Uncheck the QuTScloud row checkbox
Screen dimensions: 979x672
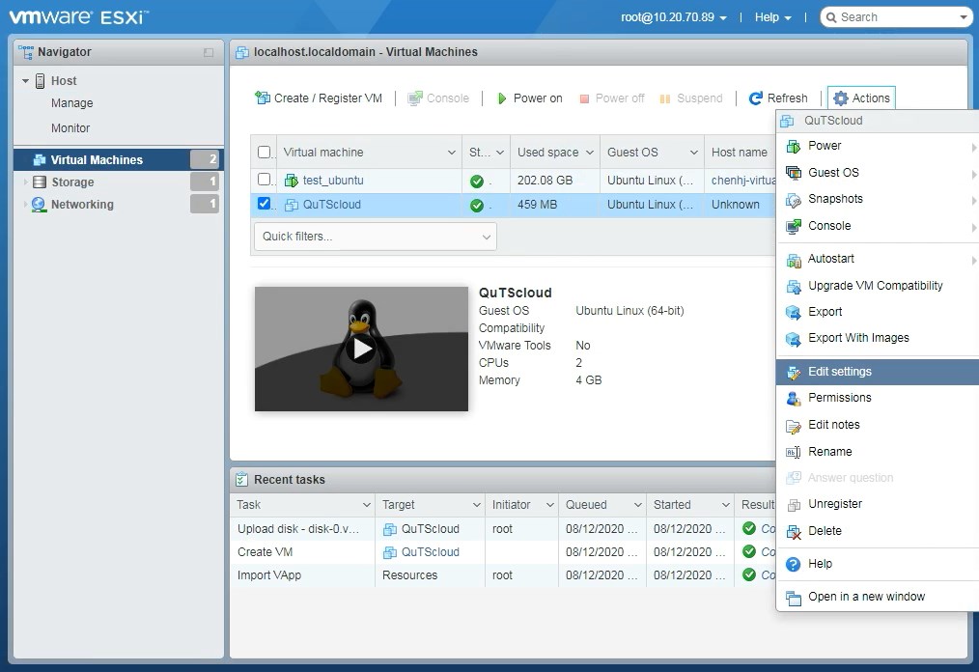click(265, 204)
